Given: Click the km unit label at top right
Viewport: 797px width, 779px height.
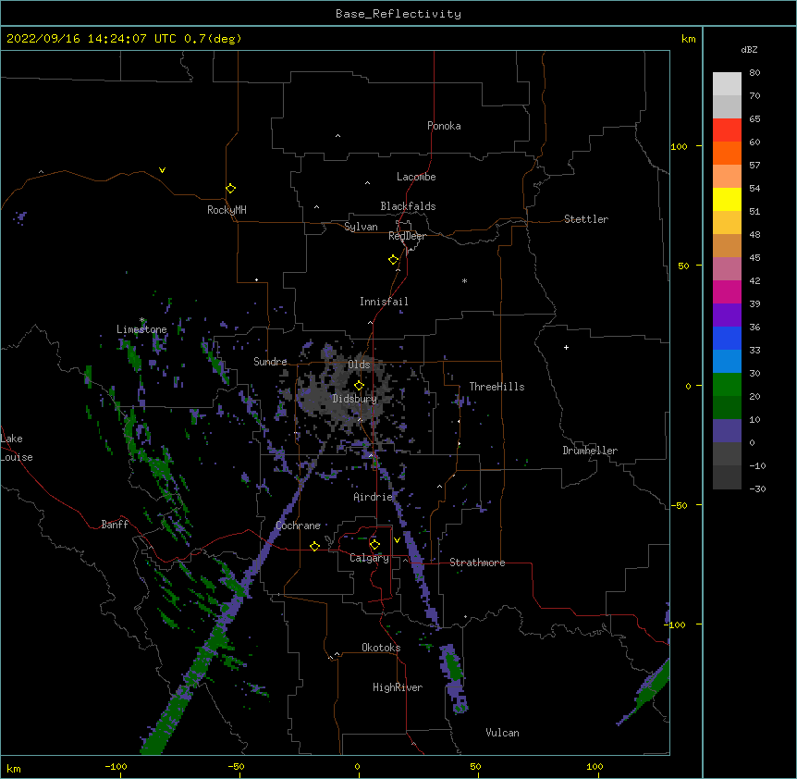Looking at the screenshot, I should tap(688, 39).
